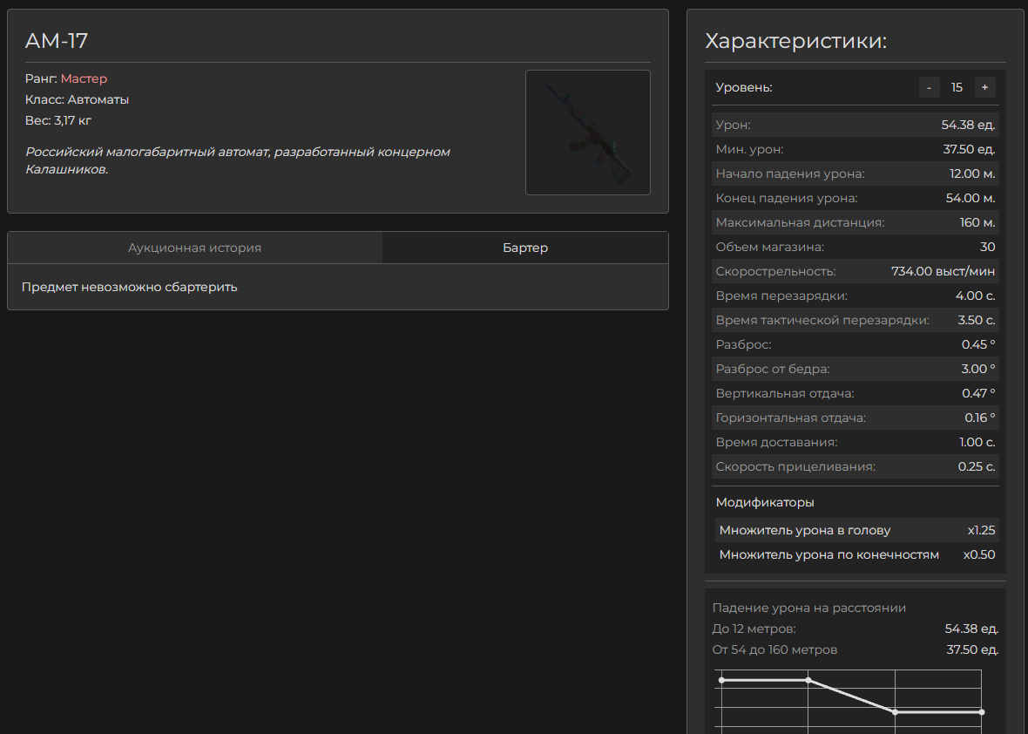The width and height of the screenshot is (1028, 734).
Task: Click the 54.38 ед. value beside До 12 метров
Action: point(971,629)
